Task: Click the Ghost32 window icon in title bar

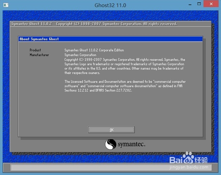Action: (x=6, y=5)
